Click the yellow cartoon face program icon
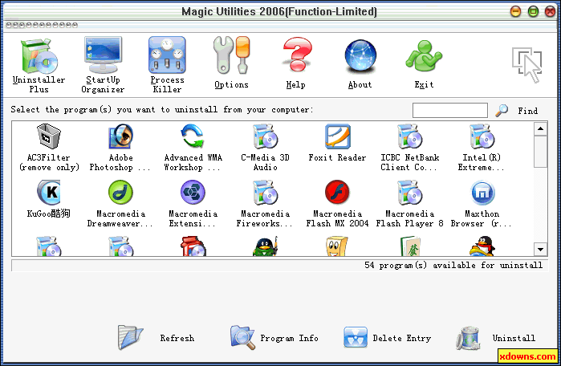This screenshot has height=366, width=561. (336, 246)
